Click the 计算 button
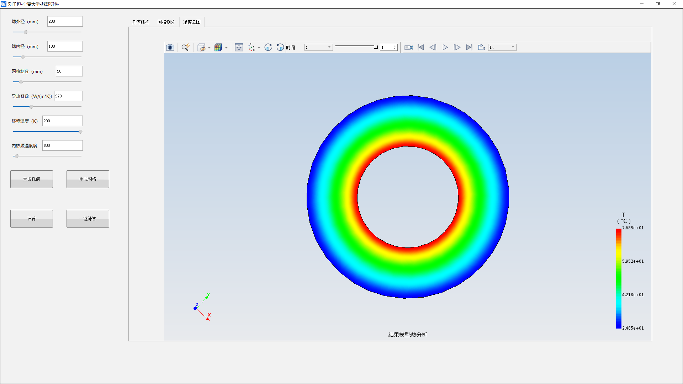The image size is (683, 384). coord(32,219)
